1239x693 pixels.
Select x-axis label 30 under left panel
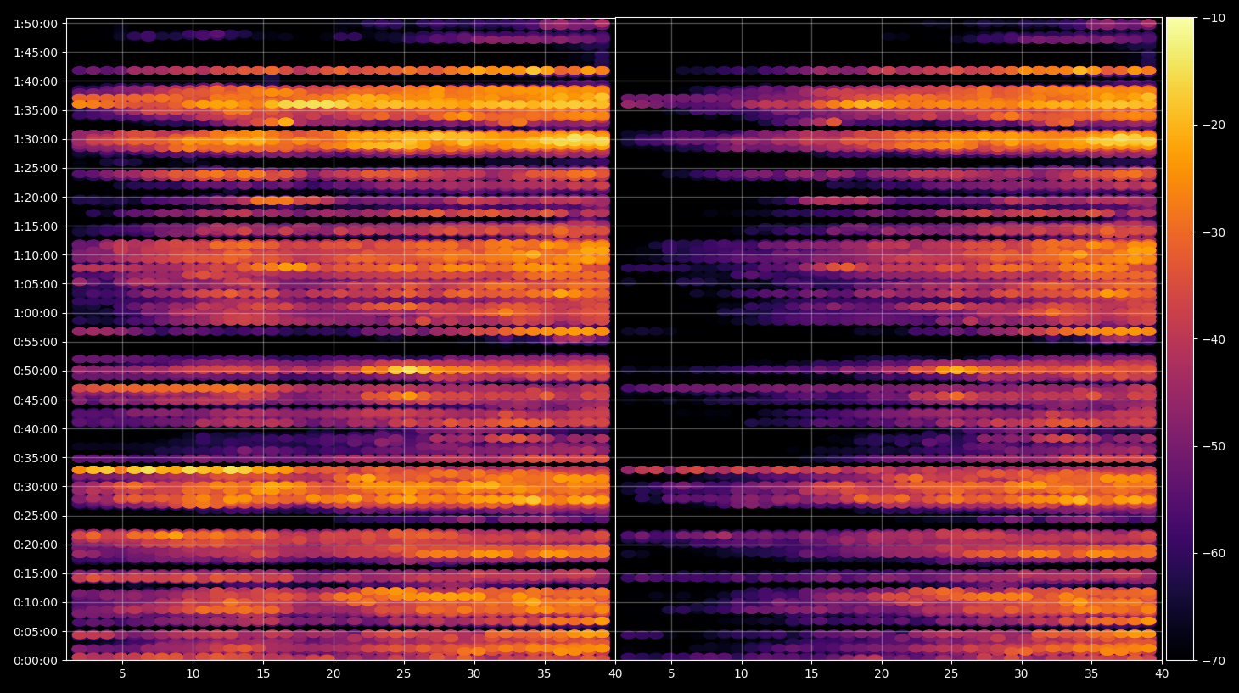pyautogui.click(x=474, y=674)
